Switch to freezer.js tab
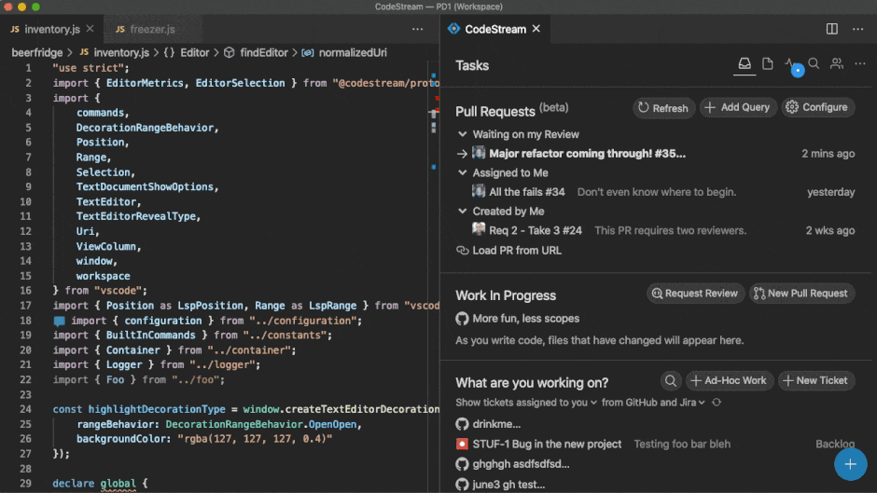Screen dimensions: 877x493 pos(152,29)
